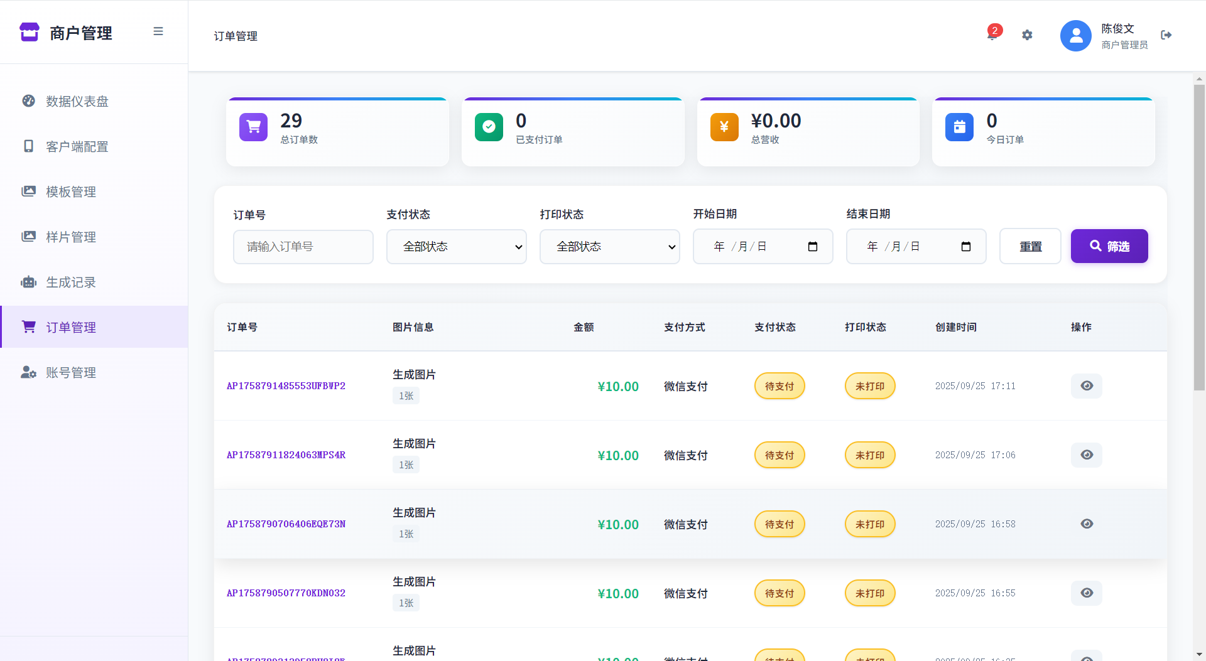Click the orange yen total revenue icon
Screen dimensions: 1206x661
(x=724, y=127)
